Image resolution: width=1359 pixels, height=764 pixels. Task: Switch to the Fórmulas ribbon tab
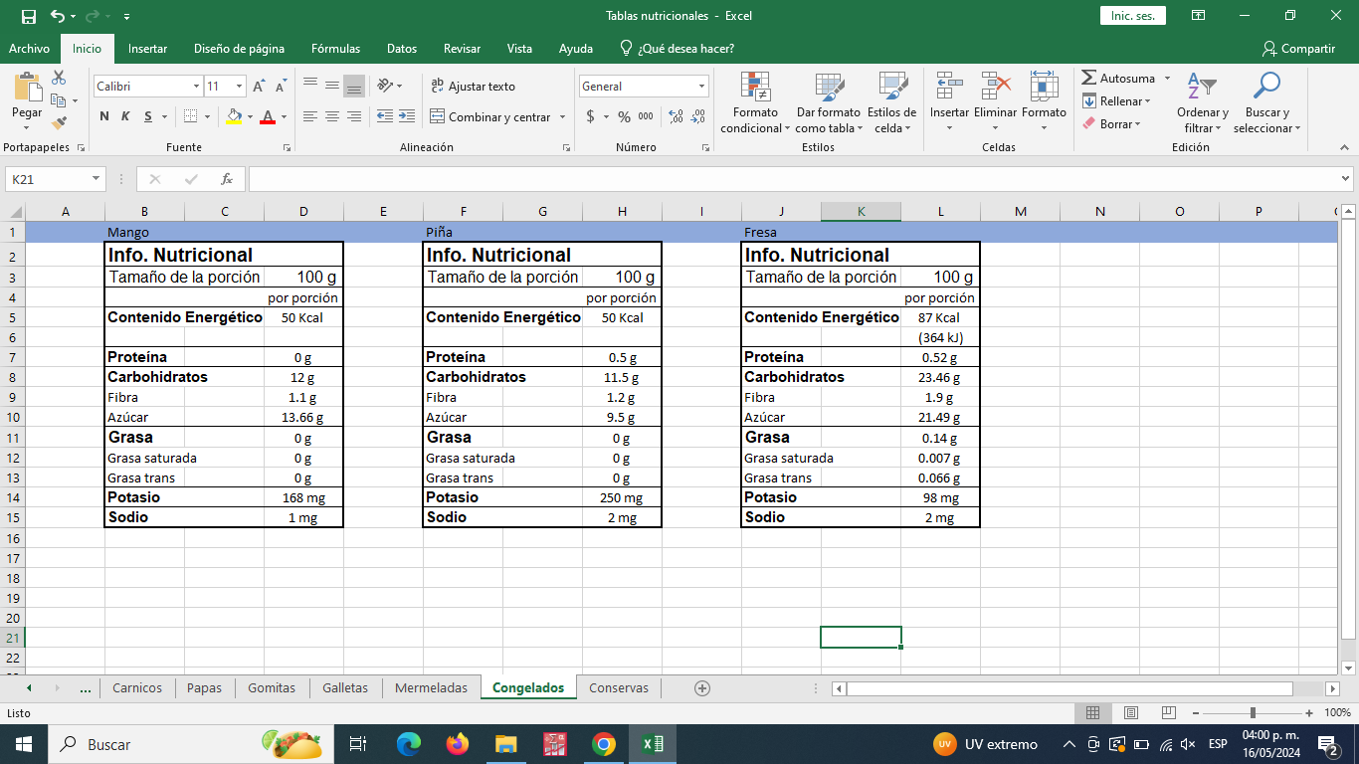(x=335, y=48)
